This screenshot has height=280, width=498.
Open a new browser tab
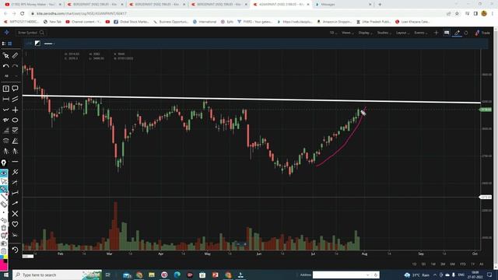click(x=380, y=5)
